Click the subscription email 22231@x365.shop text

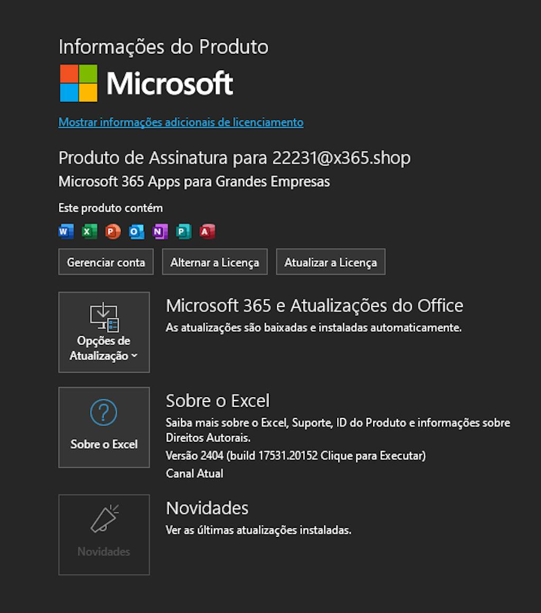tap(341, 158)
